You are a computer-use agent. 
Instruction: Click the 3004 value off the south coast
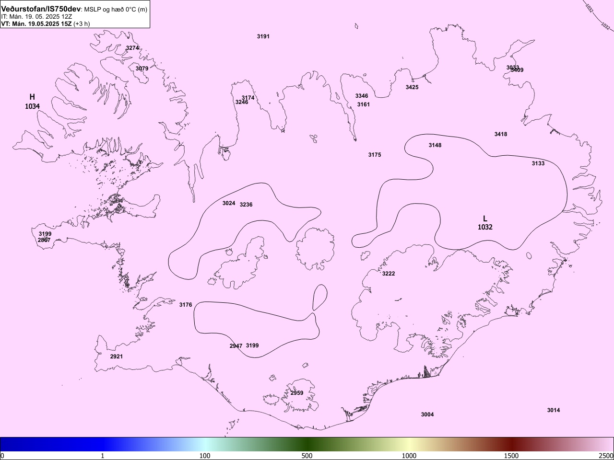click(427, 414)
